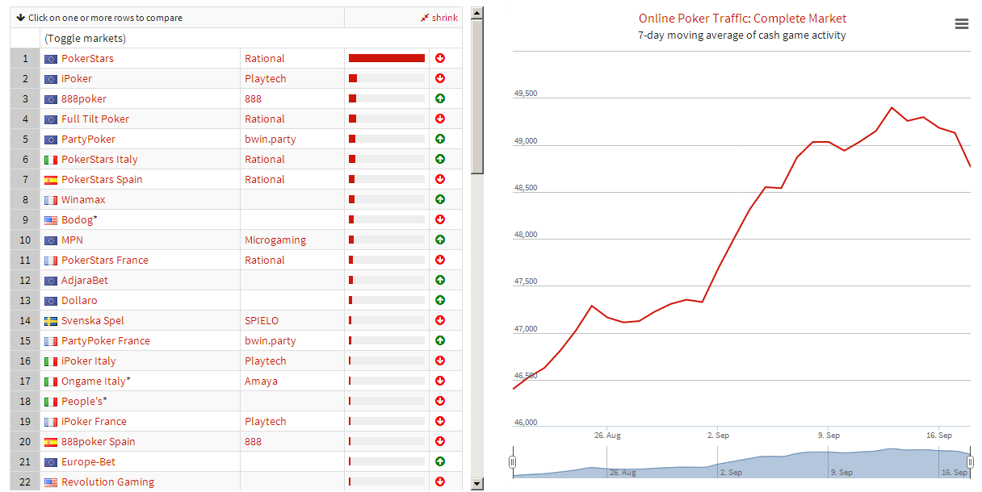Open the PartyPoker France link
Viewport: 982px width, 492px height.
[x=106, y=340]
